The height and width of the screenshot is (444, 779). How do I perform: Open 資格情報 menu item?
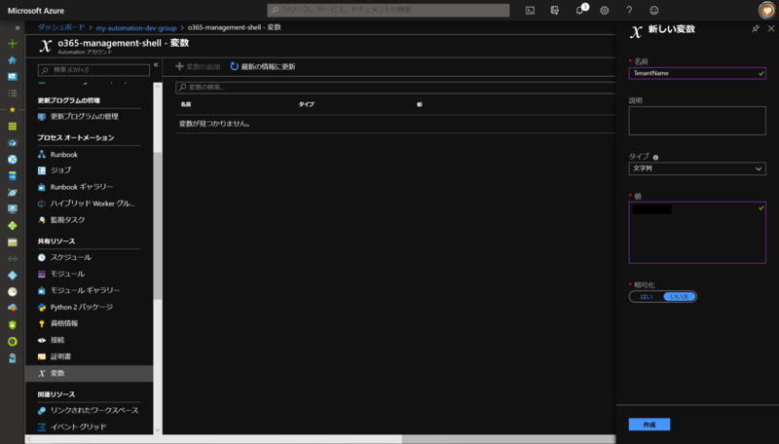click(x=90, y=324)
